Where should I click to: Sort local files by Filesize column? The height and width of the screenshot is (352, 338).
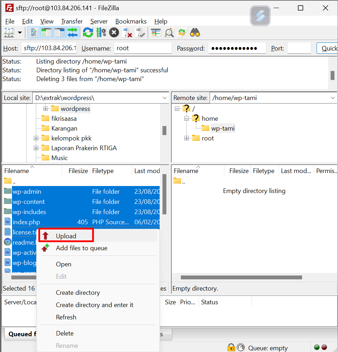(x=76, y=171)
